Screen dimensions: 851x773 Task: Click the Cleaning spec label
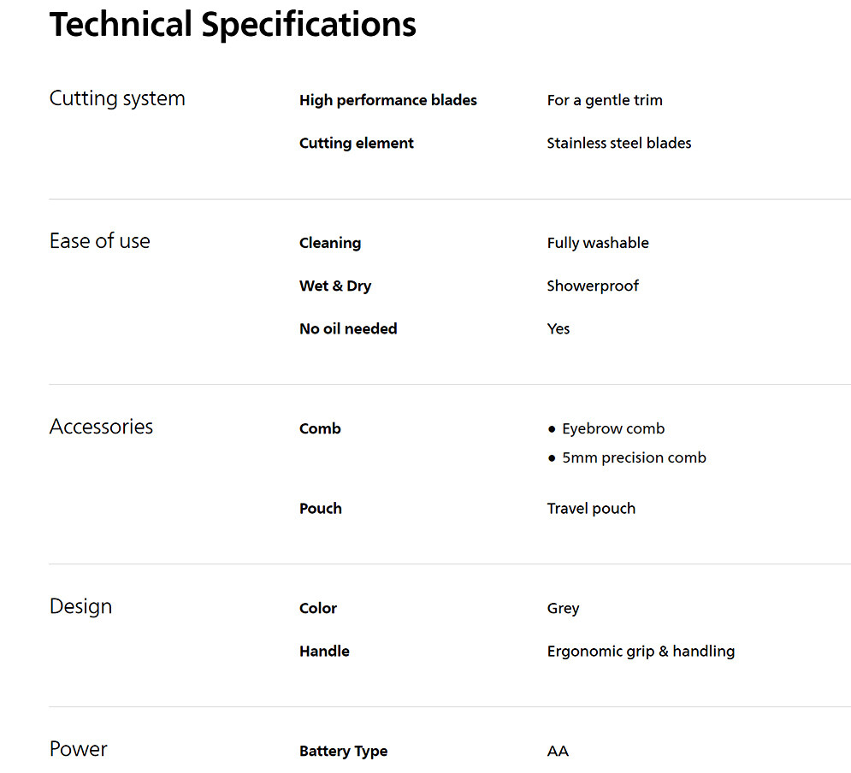click(329, 243)
